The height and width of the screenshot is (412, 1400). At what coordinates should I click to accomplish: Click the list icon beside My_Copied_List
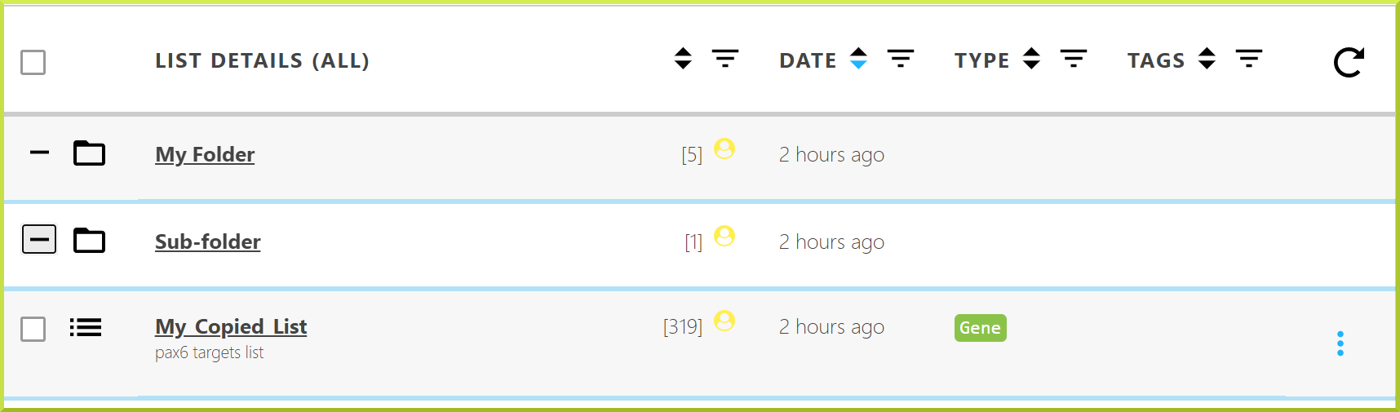[x=86, y=327]
